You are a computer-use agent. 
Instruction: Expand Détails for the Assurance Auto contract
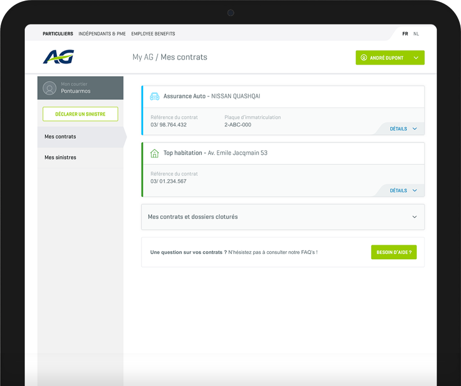403,129
